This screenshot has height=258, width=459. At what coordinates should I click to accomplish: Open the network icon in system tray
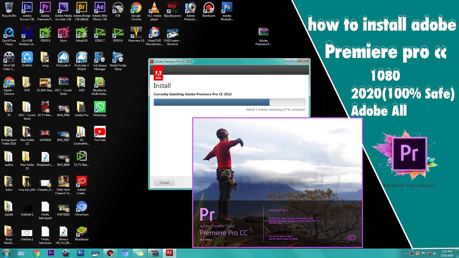pos(429,254)
